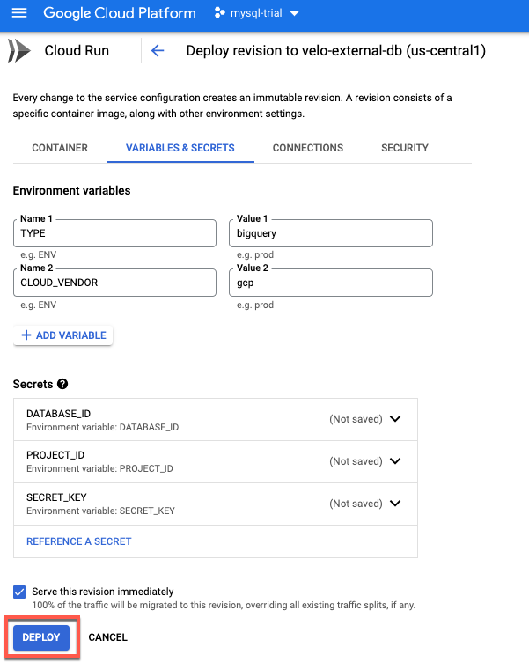Go back using the arrow icon
The image size is (529, 662).
point(158,51)
